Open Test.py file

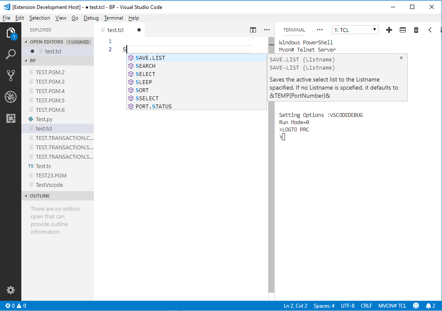[x=58, y=119]
